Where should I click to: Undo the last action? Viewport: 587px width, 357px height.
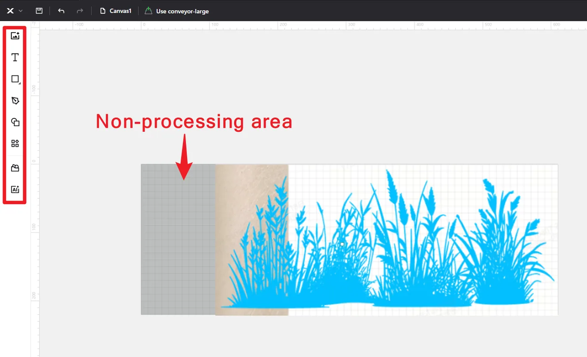(x=61, y=11)
